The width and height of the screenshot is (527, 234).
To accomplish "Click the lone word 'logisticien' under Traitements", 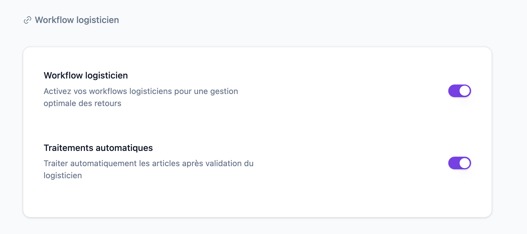I will coord(63,176).
